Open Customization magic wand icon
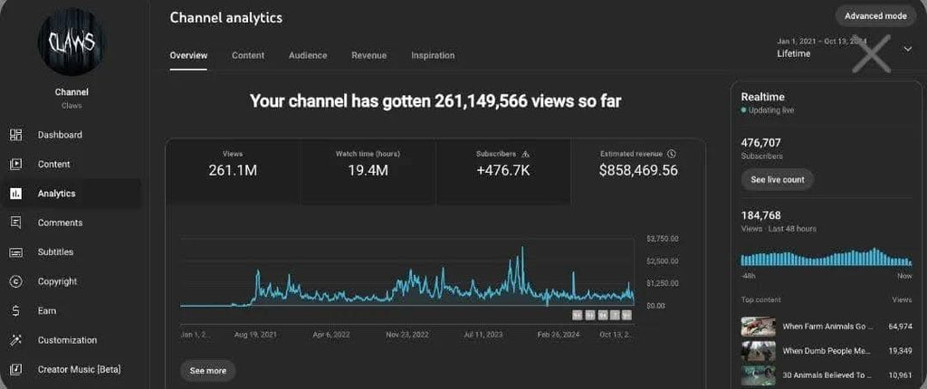 pyautogui.click(x=15, y=340)
